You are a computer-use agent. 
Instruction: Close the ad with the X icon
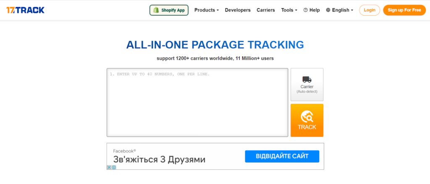pos(109,167)
